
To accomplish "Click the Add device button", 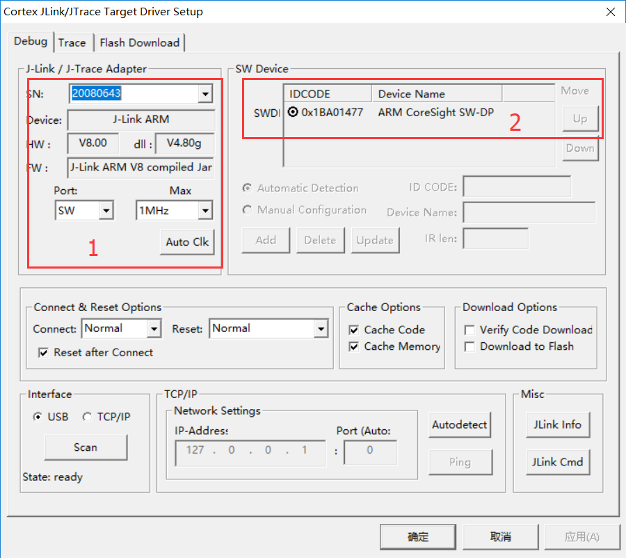I will (x=266, y=241).
